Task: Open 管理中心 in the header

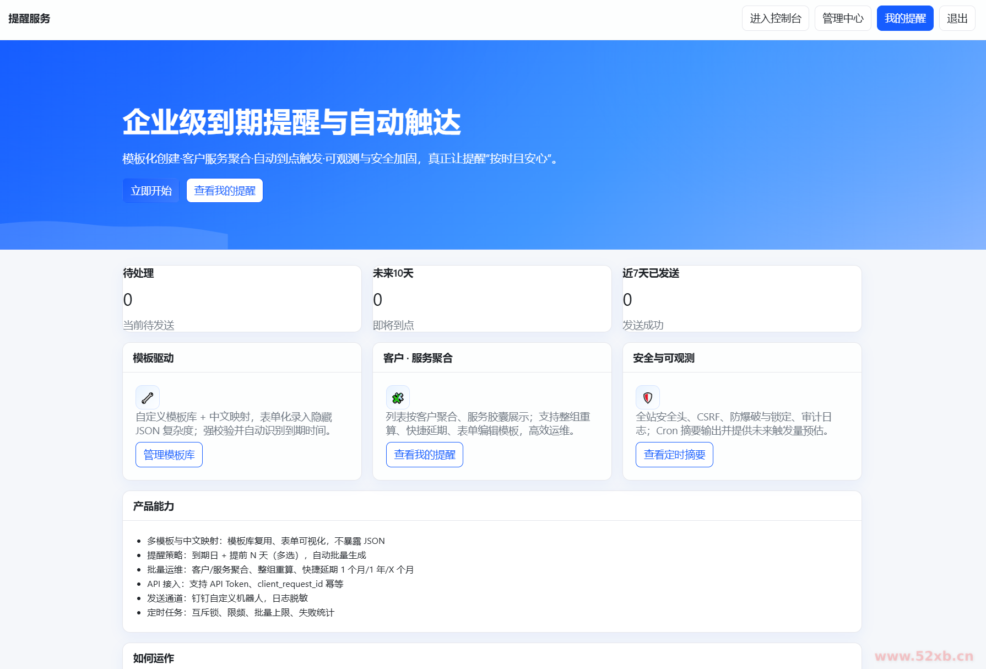Action: [842, 18]
